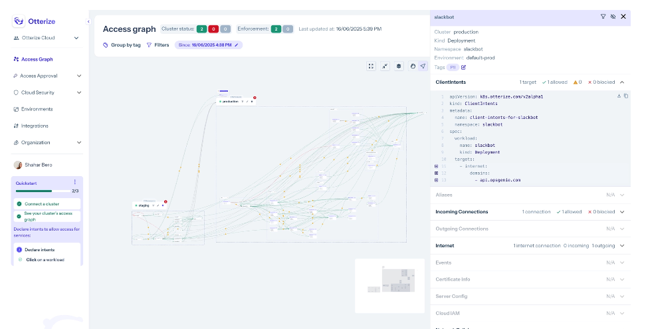Open the Quickstart three-dot options menu
648x329 pixels.
pos(75,182)
